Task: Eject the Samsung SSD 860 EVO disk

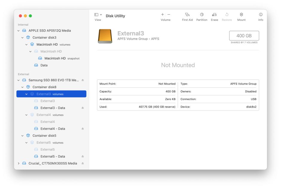Action: pyautogui.click(x=83, y=80)
